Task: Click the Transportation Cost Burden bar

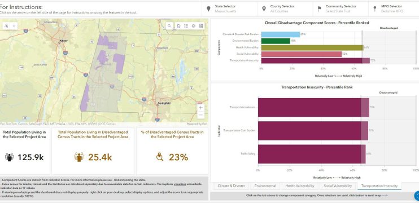Action: tap(313, 131)
